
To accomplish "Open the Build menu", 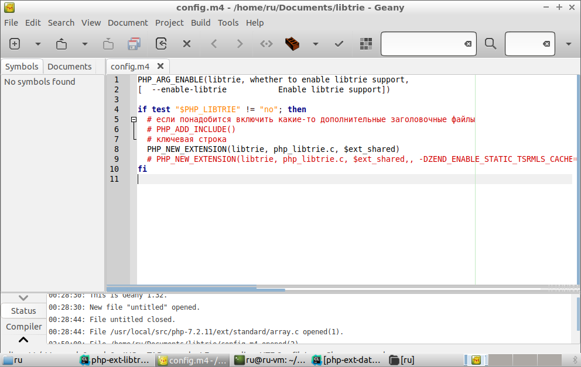I will [201, 23].
